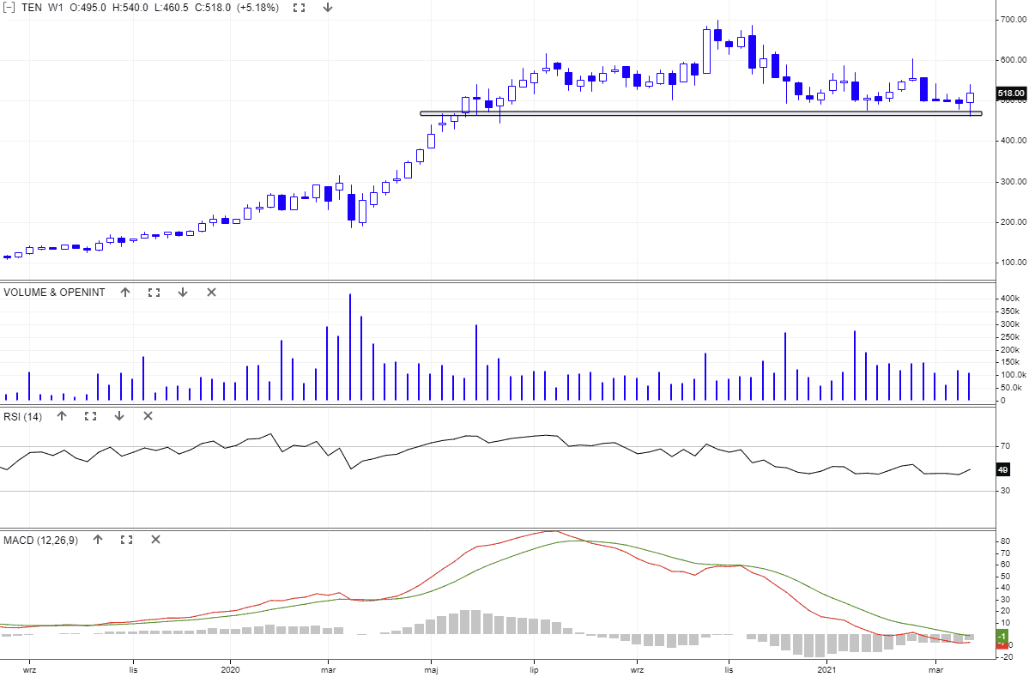Image resolution: width=1035 pixels, height=677 pixels.
Task: Move the Volume & OpenInt panel up
Action: (125, 293)
